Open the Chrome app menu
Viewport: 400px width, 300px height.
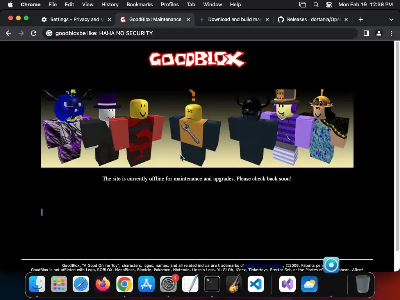30,5
